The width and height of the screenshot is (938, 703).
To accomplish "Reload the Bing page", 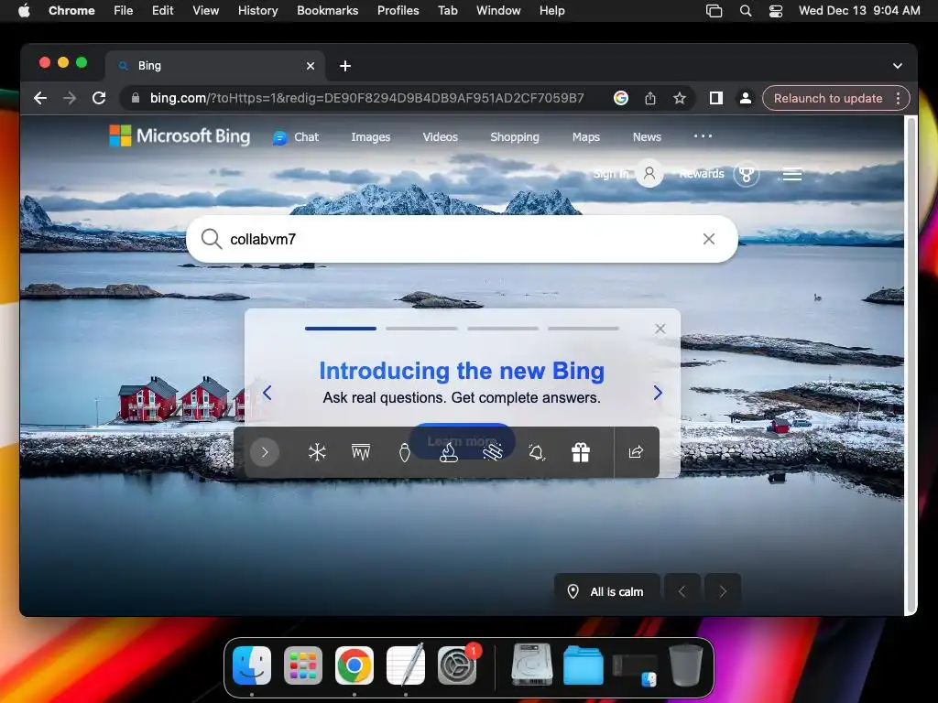I will (x=99, y=98).
